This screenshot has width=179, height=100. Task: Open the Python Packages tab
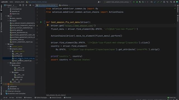pos(41,97)
